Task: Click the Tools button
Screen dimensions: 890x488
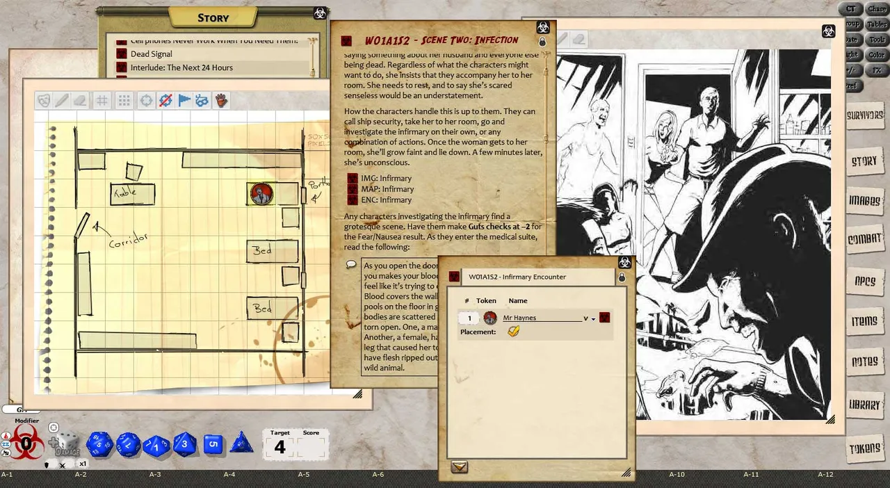Action: [x=877, y=40]
